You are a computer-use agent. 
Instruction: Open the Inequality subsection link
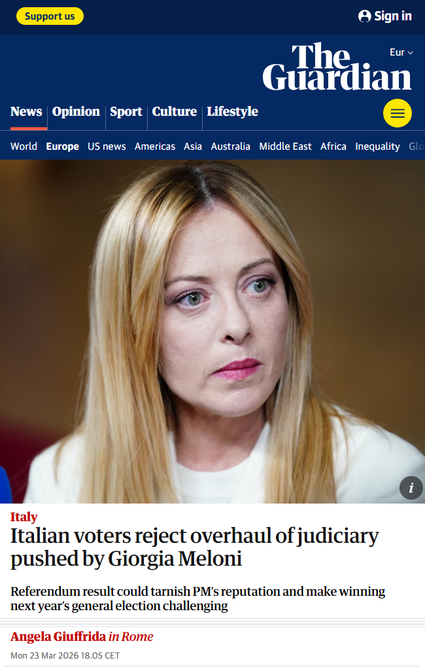[x=378, y=146]
